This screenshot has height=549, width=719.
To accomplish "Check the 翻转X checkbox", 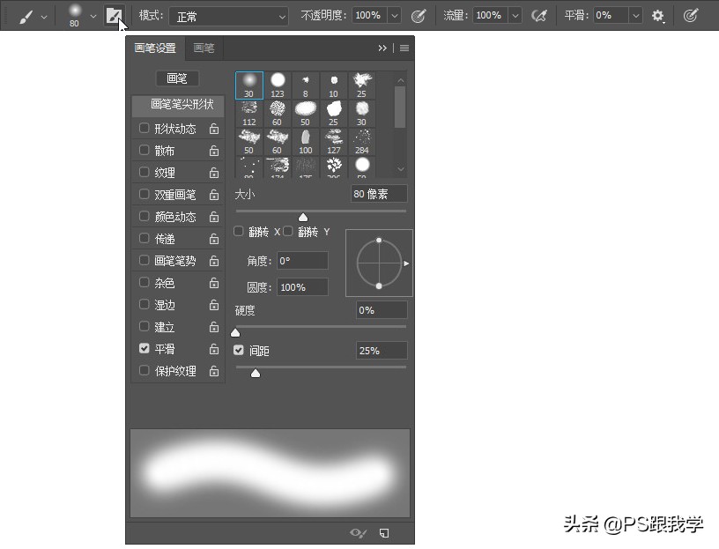I will [238, 231].
